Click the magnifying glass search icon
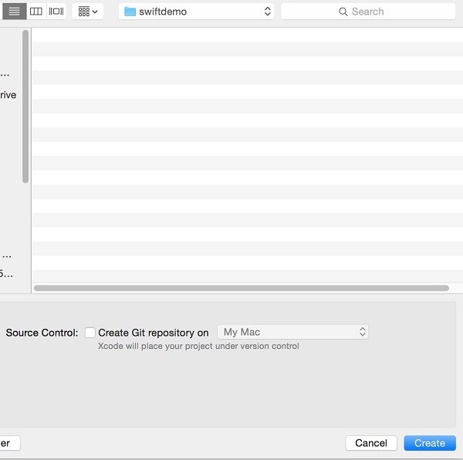This screenshot has height=460, width=463. [343, 12]
